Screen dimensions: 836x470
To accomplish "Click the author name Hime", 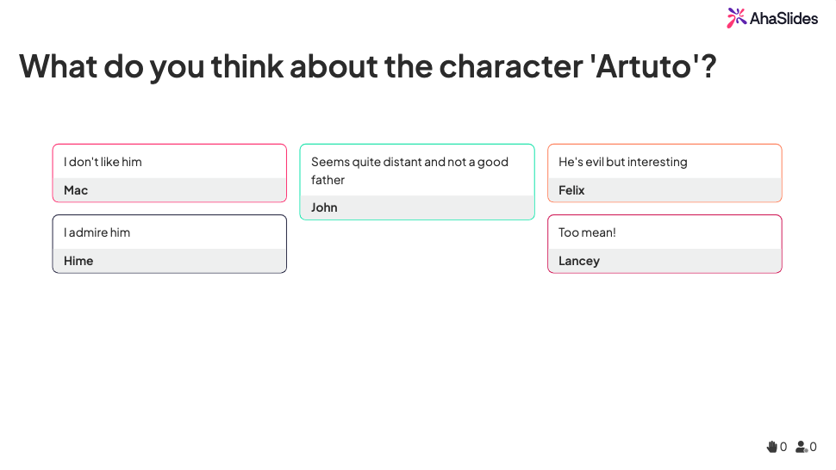I will pyautogui.click(x=78, y=261).
